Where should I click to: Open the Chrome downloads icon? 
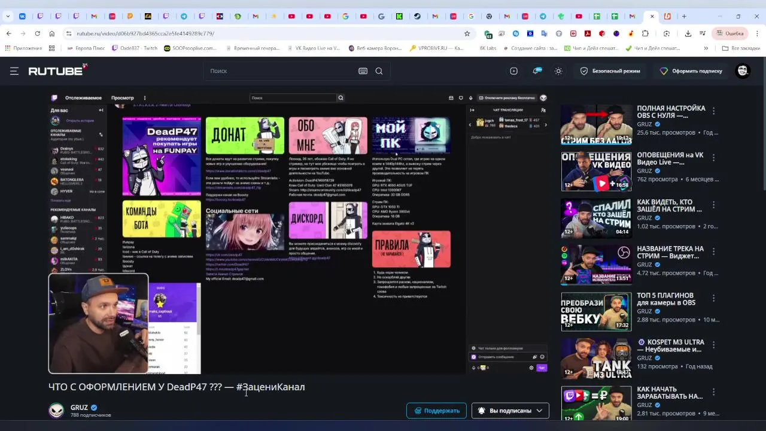pos(688,34)
